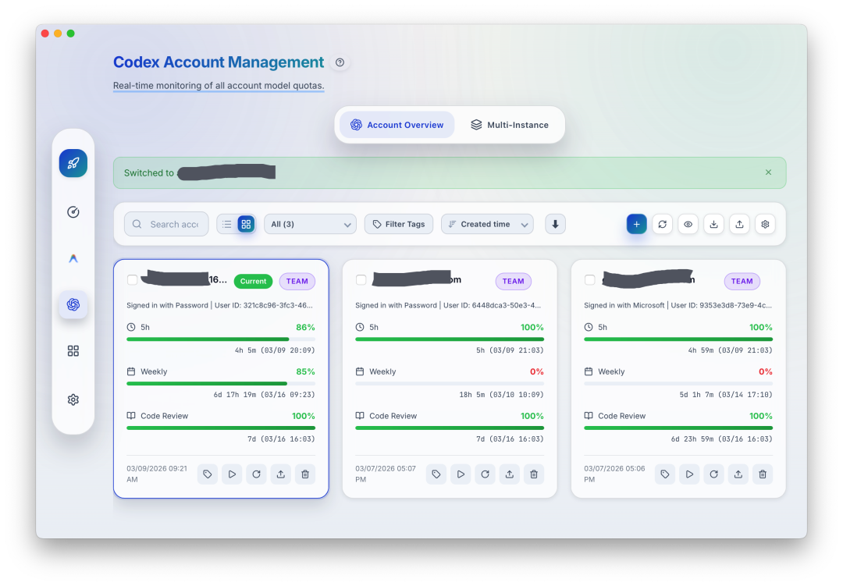Tag the 03/07/2026 05:07 PM account
This screenshot has height=586, width=843.
[x=436, y=474]
